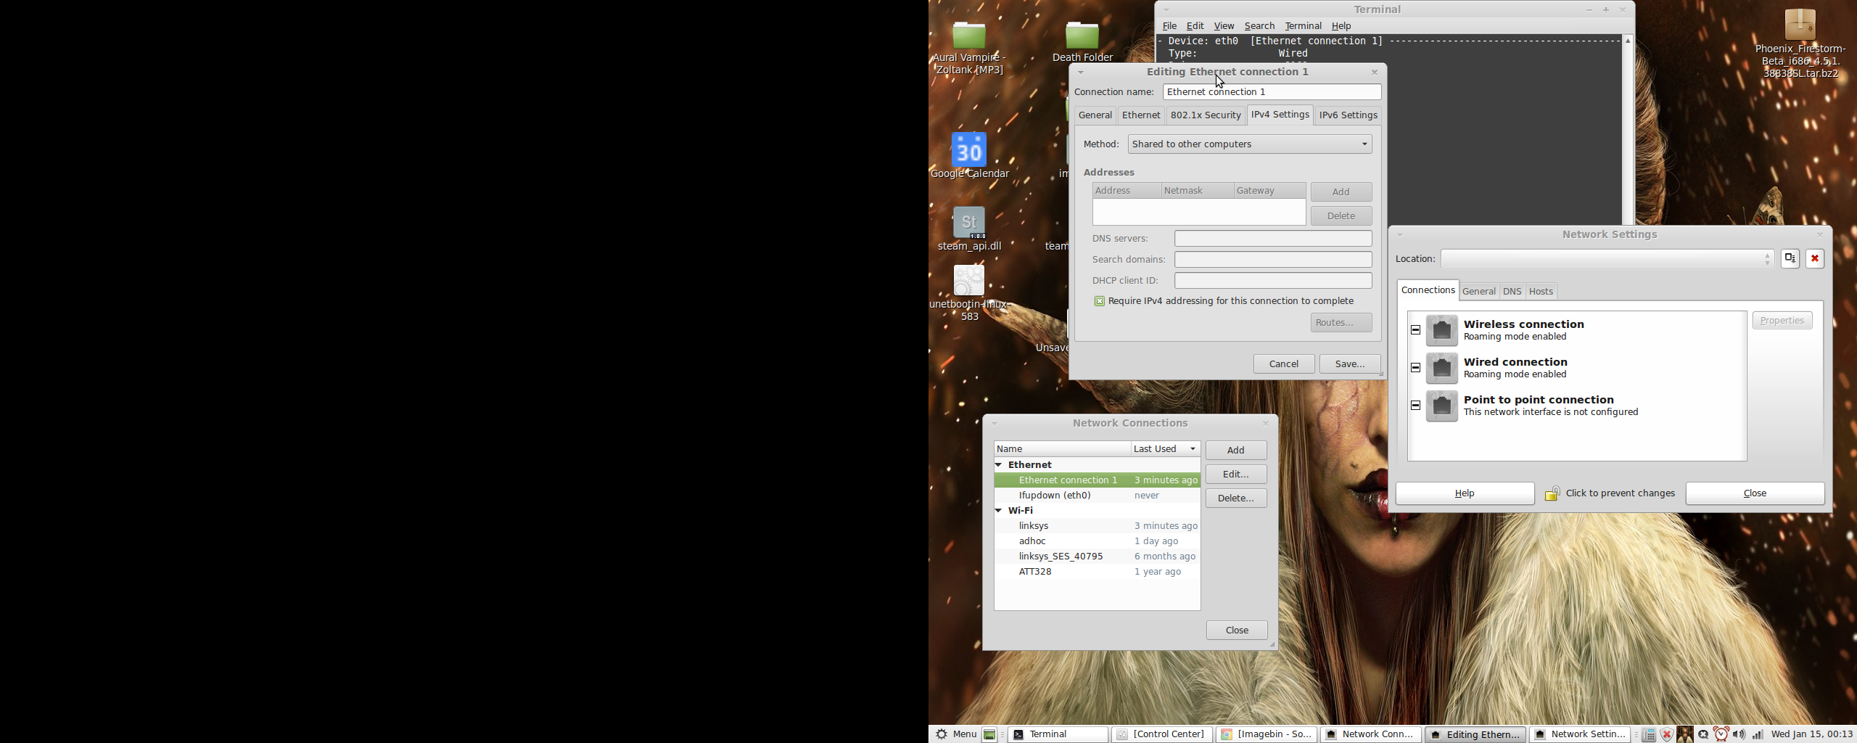Click Save... in Editing Ethernet connection
The height and width of the screenshot is (743, 1857).
[x=1349, y=364]
